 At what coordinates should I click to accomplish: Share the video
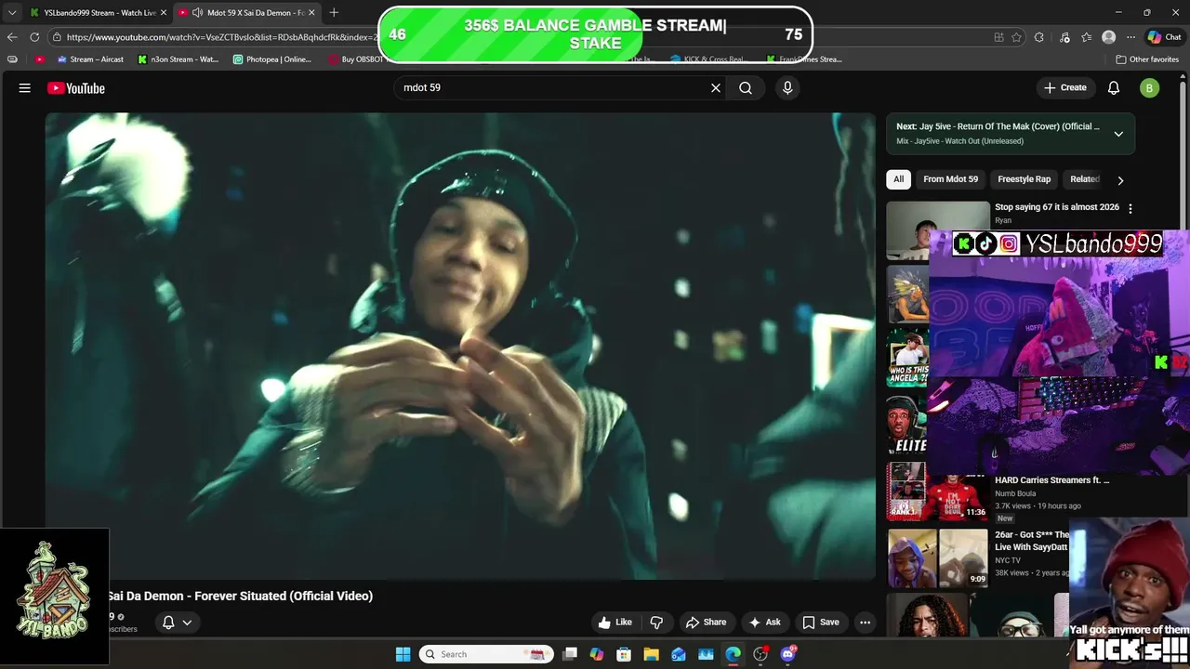(x=707, y=623)
